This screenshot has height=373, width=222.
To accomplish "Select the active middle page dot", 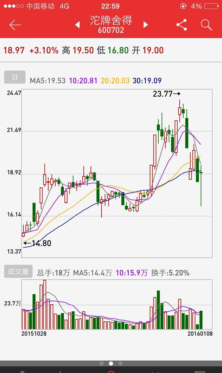I will (x=111, y=364).
